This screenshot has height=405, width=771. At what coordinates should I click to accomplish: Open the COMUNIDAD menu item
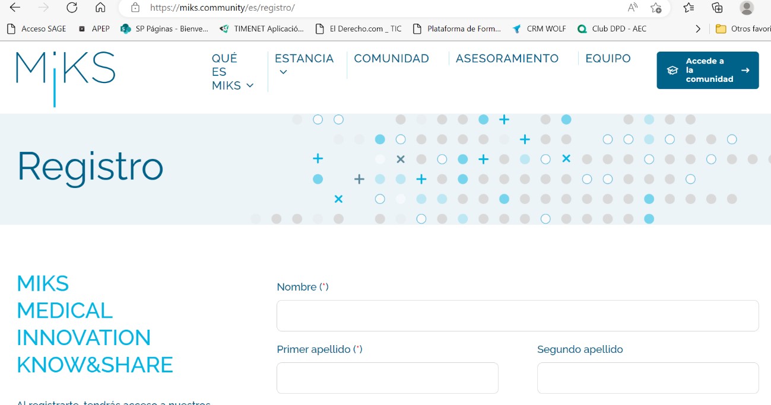click(x=391, y=58)
